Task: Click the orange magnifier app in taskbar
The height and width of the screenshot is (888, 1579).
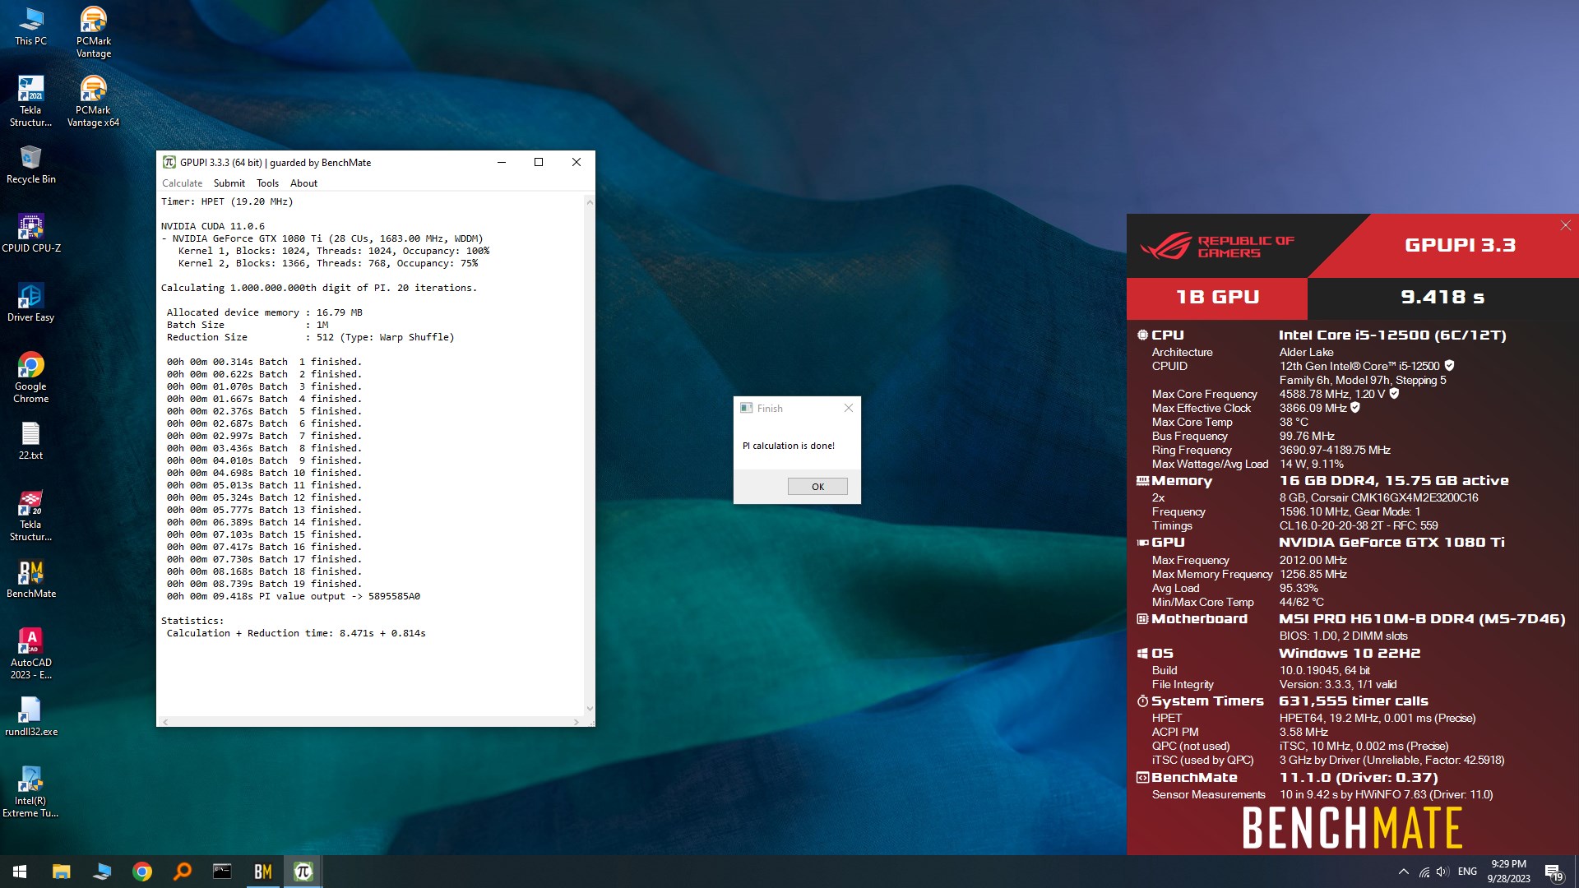Action: (x=183, y=872)
